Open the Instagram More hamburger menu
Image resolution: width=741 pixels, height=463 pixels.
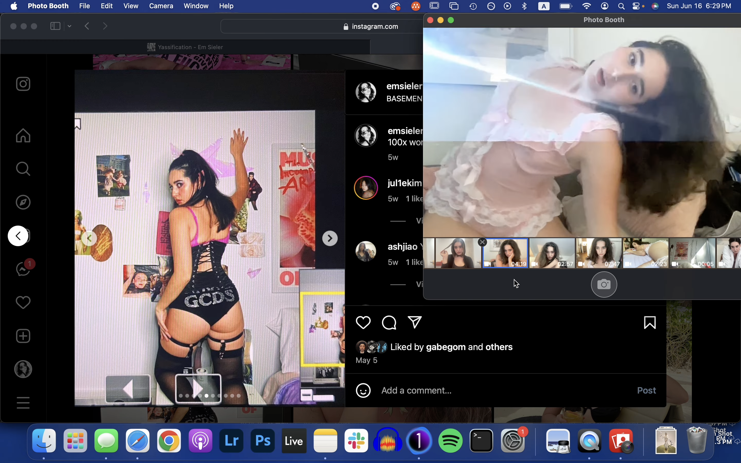pos(23,403)
